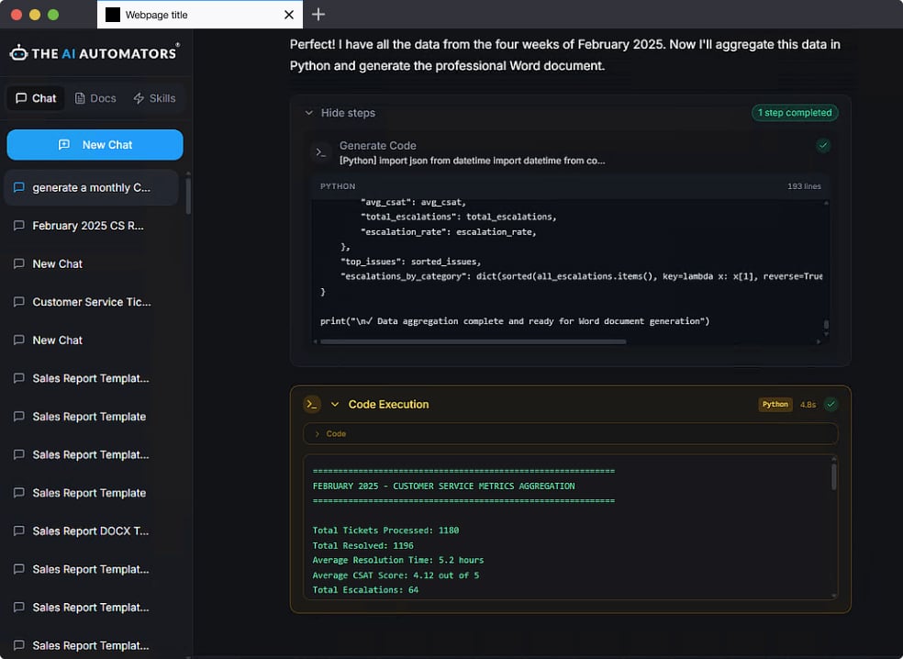Viewport: 903px width, 659px height.
Task: Collapse the Hide steps section
Action: click(340, 113)
